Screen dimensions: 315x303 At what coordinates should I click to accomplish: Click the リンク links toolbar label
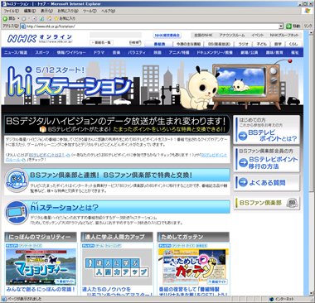308,26
